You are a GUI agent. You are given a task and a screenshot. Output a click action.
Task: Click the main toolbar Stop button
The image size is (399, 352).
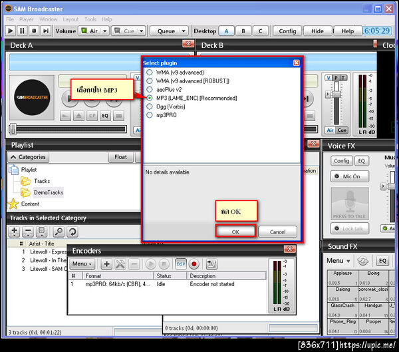[34, 31]
